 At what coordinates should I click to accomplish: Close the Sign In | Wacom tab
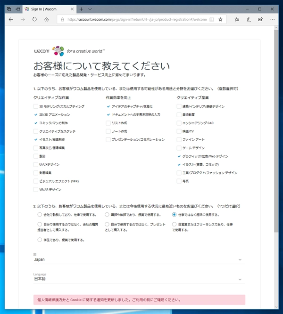[x=72, y=9]
